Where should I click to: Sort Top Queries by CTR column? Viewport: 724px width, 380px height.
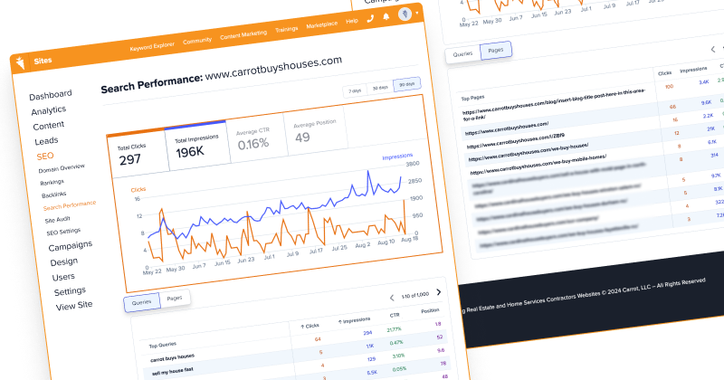click(395, 316)
